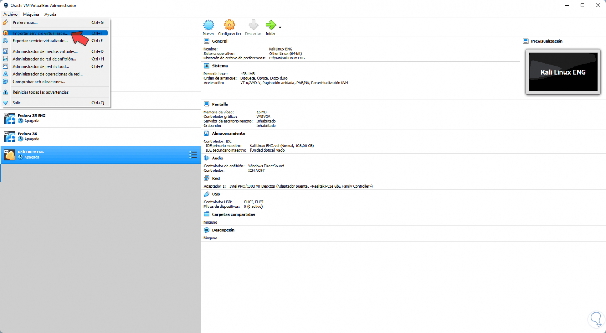Image resolution: width=606 pixels, height=333 pixels.
Task: Click the USB section icon
Action: click(206, 194)
